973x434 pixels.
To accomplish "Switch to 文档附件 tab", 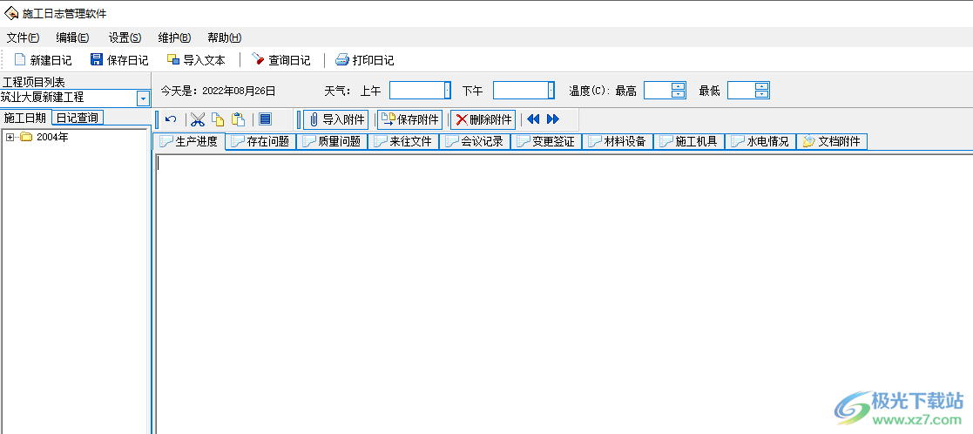I will (x=832, y=141).
